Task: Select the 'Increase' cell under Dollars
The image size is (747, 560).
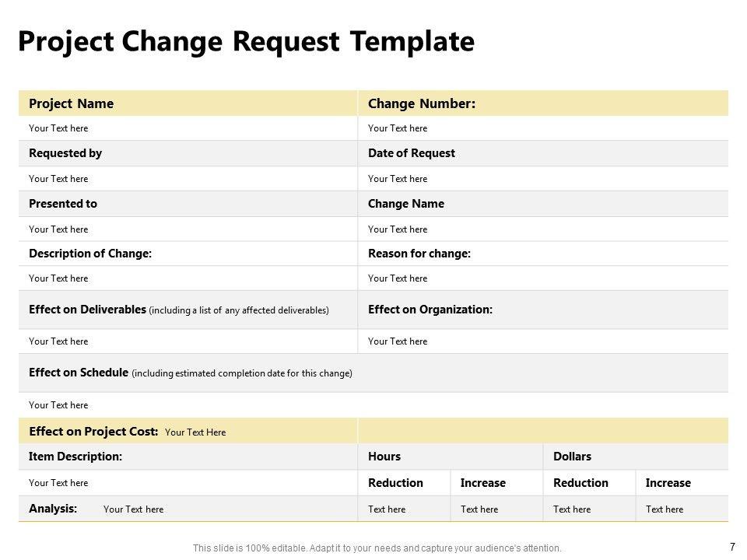Action: pos(668,483)
